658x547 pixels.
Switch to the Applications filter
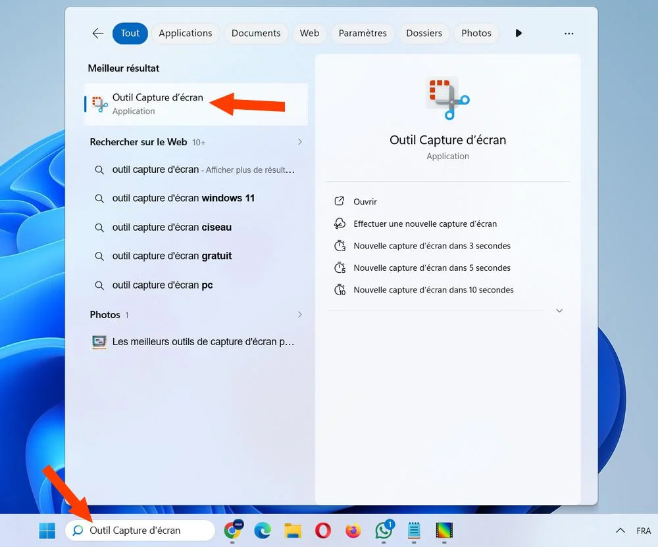point(185,33)
